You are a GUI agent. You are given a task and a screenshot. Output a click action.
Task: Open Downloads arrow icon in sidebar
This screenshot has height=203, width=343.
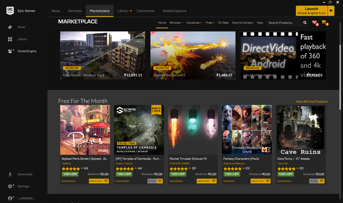click(x=10, y=174)
